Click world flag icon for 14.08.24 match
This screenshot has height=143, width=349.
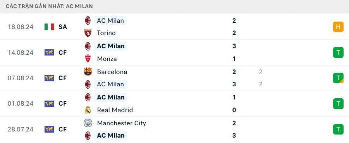[50, 52]
